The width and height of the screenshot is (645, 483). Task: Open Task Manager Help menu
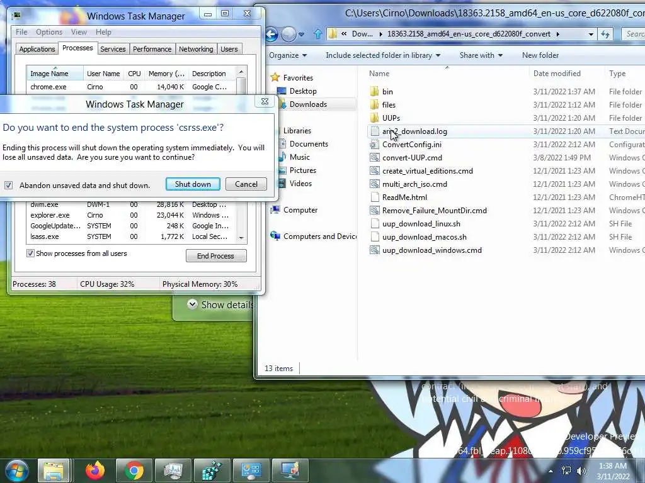(x=103, y=32)
